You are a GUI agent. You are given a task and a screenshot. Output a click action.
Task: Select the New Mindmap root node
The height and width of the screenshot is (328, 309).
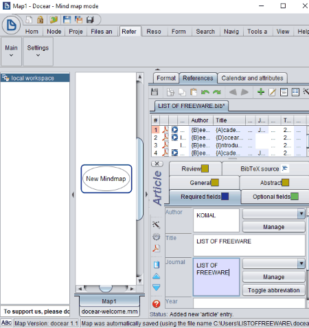coord(106,179)
